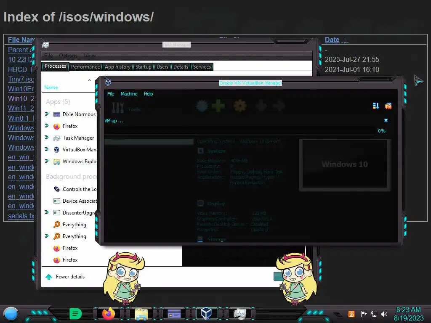Image resolution: width=431 pixels, height=323 pixels.
Task: Expand the second Everything process entry
Action: coord(47,236)
